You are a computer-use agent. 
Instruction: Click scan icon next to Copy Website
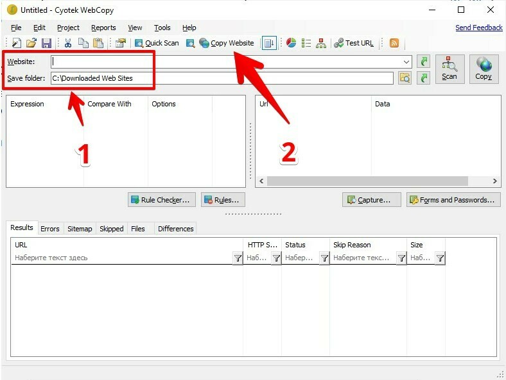(191, 43)
